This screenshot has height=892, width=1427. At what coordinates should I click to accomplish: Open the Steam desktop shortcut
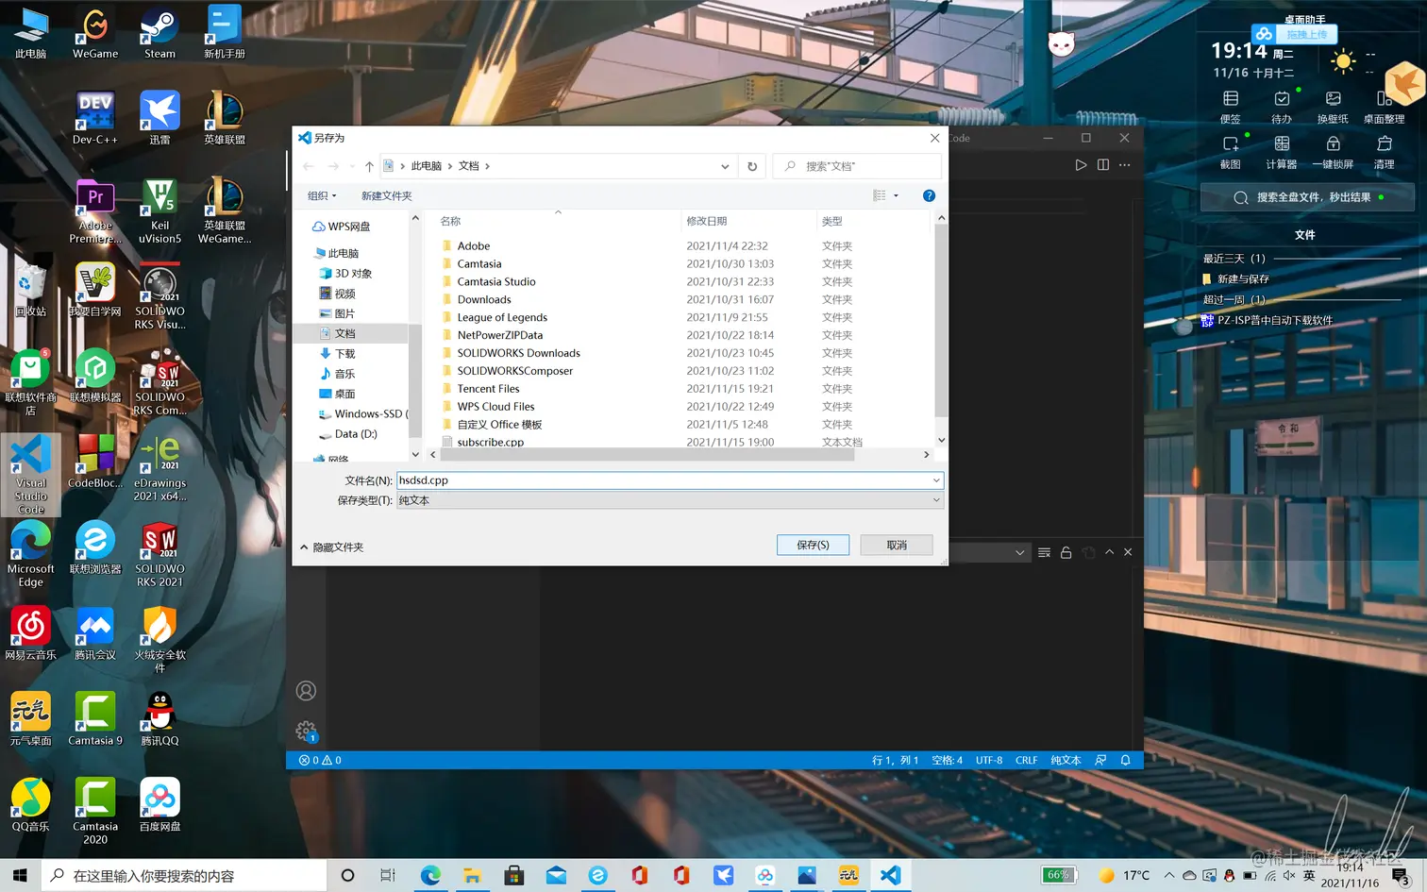[159, 33]
